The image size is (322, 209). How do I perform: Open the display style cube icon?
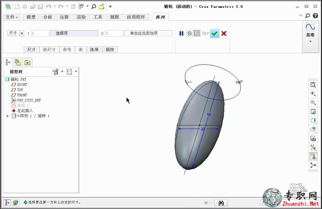313,121
